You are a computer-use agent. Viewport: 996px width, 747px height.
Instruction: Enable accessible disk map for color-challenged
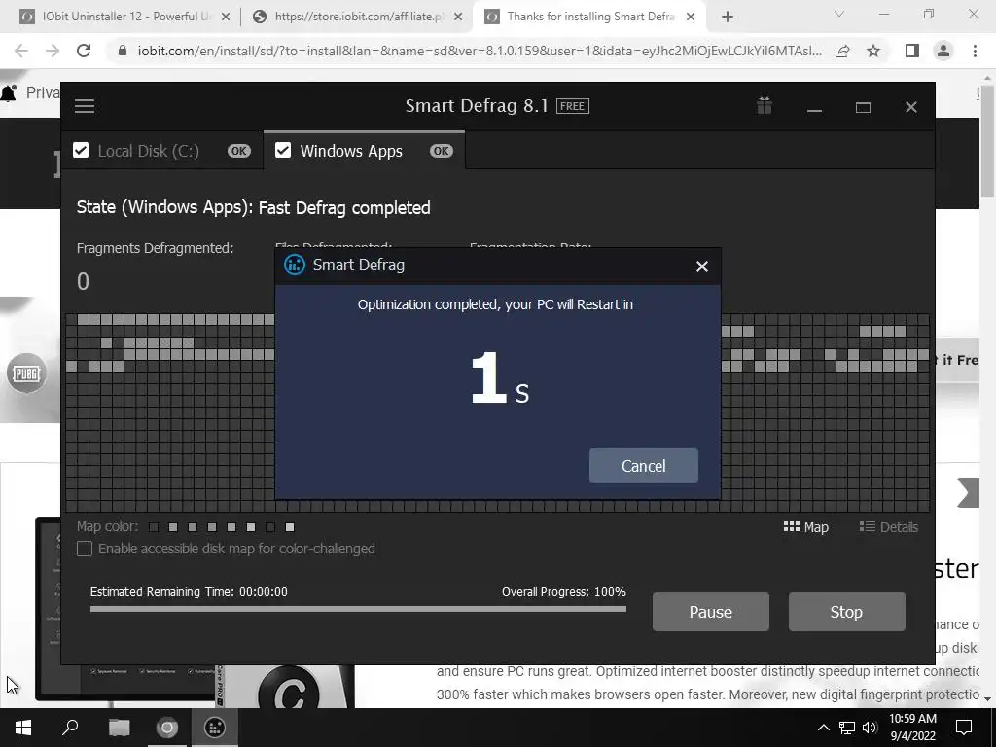tap(85, 549)
